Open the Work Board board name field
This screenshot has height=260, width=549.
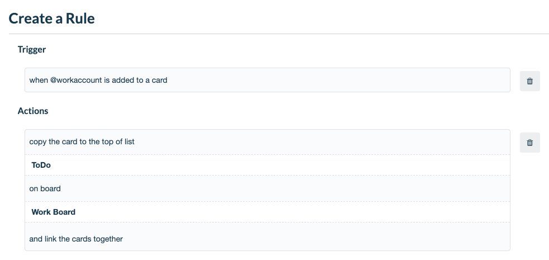[x=268, y=212]
